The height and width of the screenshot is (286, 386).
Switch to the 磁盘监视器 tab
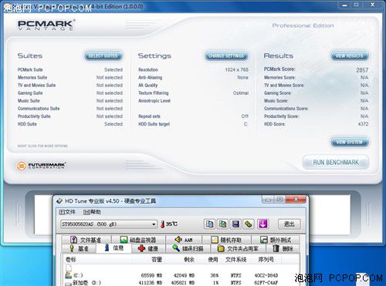[138, 240]
